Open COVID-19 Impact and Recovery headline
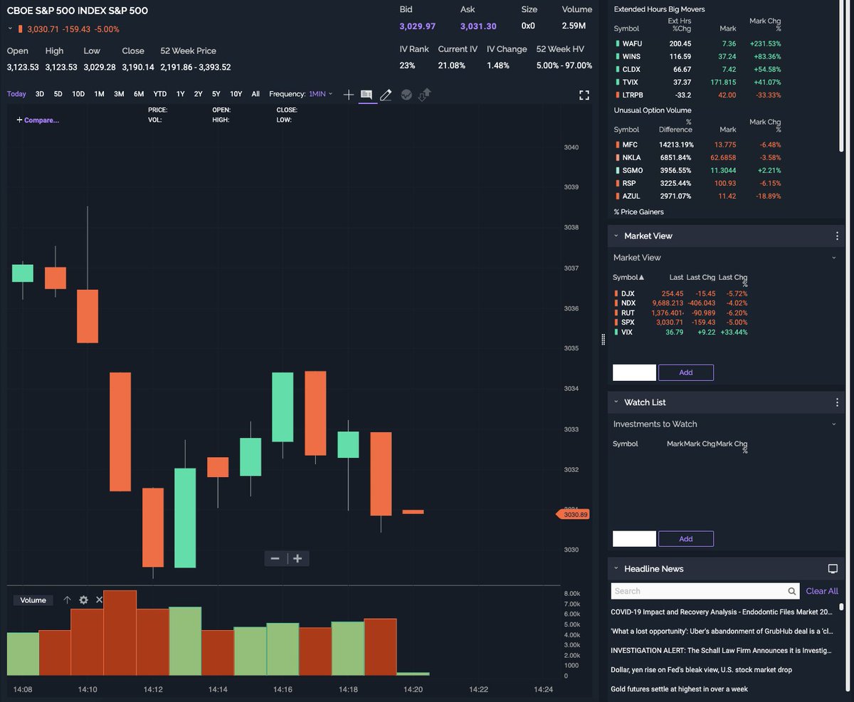The height and width of the screenshot is (702, 854). tap(722, 612)
